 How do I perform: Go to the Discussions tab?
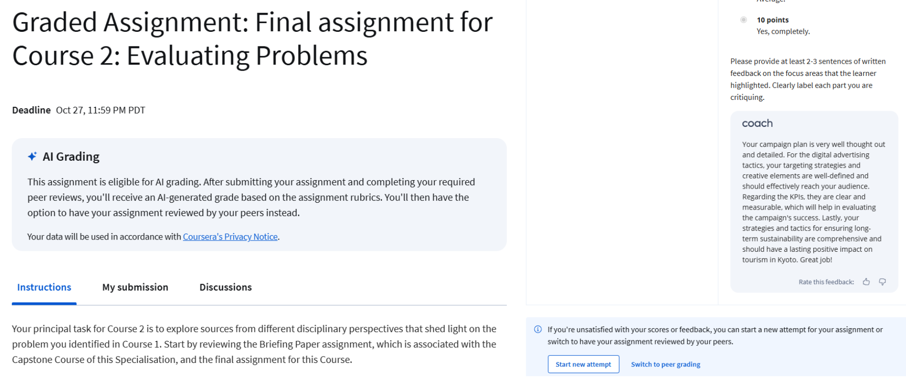tap(226, 288)
